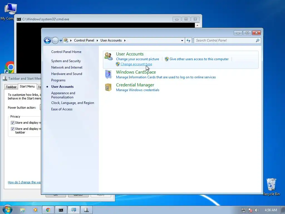
Task: Click User Accounts breadcrumb in address bar
Action: pos(111,40)
